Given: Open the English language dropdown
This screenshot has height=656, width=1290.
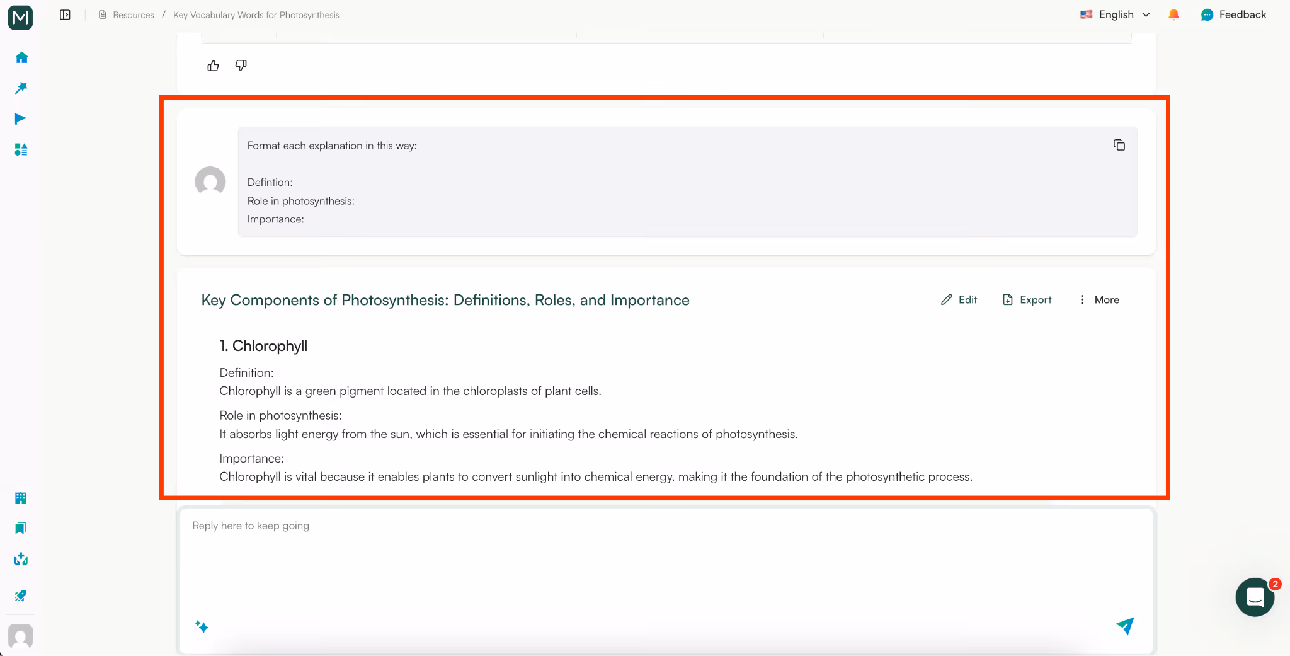Looking at the screenshot, I should (x=1115, y=14).
